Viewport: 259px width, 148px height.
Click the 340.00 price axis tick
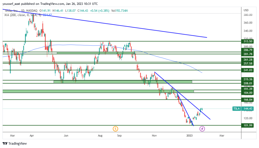tap(248, 31)
